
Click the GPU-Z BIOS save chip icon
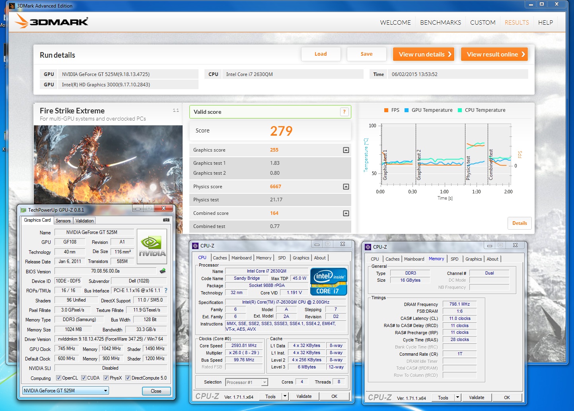[x=163, y=271]
